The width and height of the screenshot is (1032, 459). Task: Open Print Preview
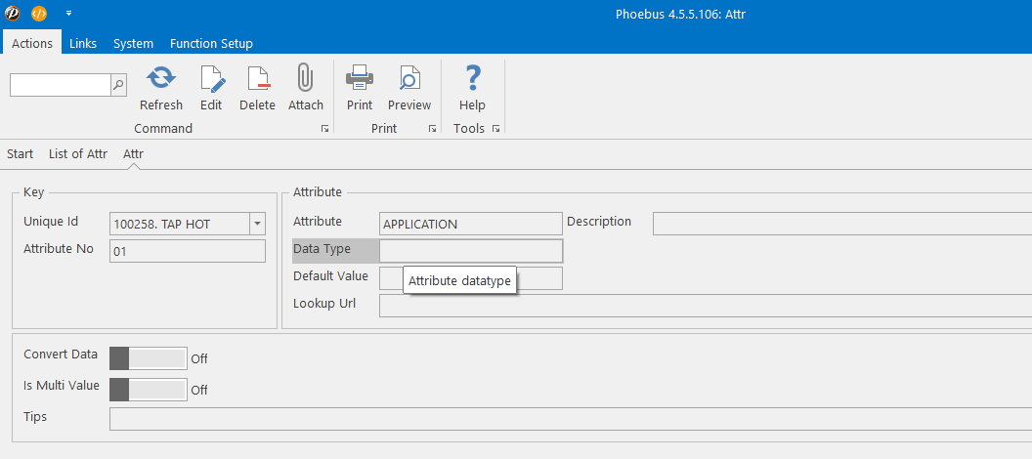coord(408,78)
